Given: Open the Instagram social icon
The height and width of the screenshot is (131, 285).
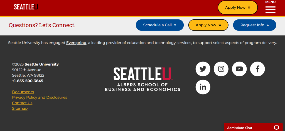Looking at the screenshot, I should 221,69.
